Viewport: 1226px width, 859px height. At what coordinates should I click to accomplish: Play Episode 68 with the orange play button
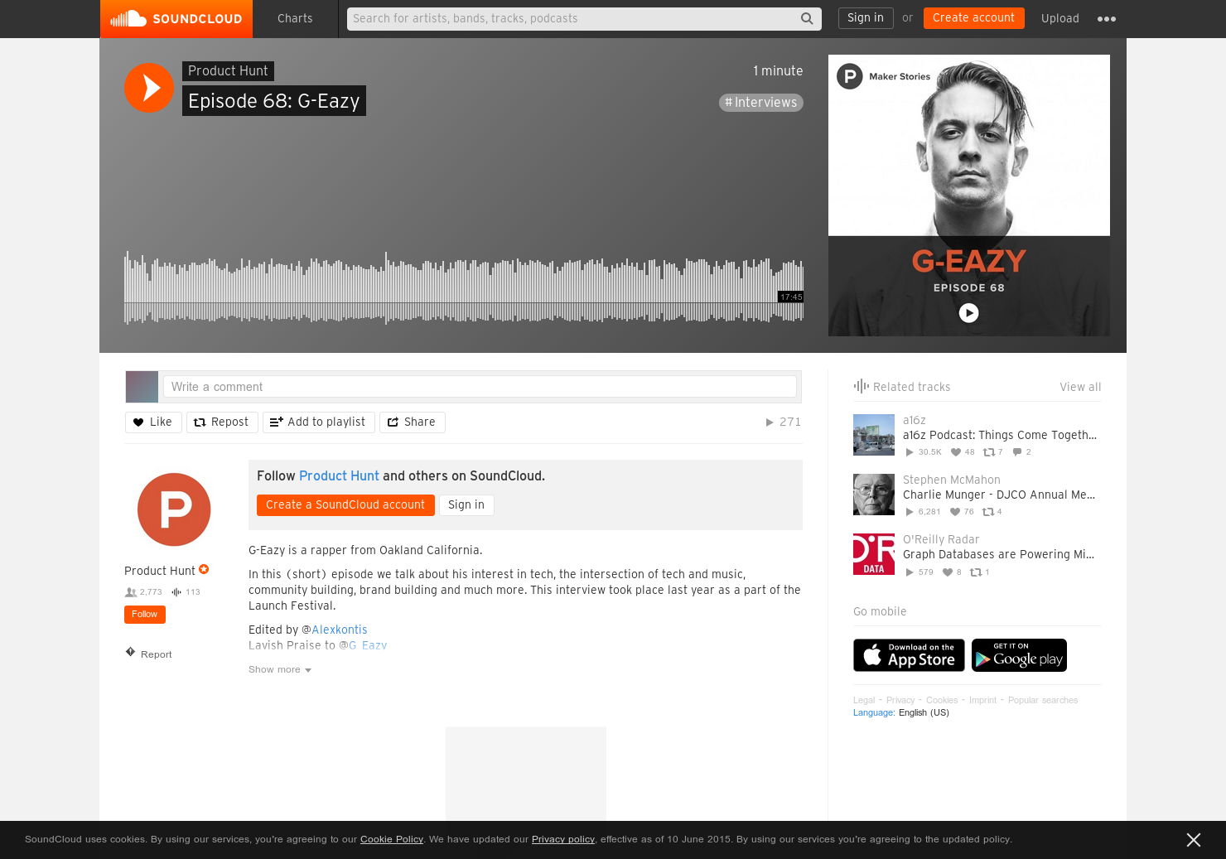click(149, 88)
